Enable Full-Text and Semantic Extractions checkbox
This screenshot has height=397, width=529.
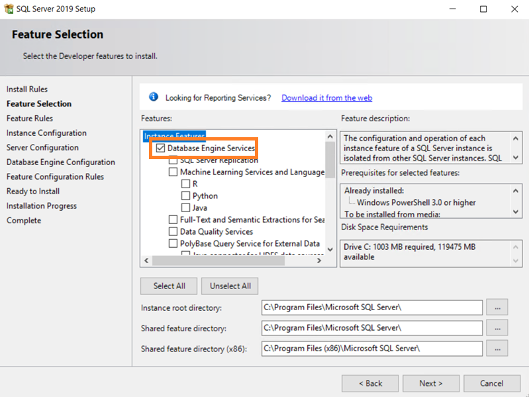(x=173, y=219)
